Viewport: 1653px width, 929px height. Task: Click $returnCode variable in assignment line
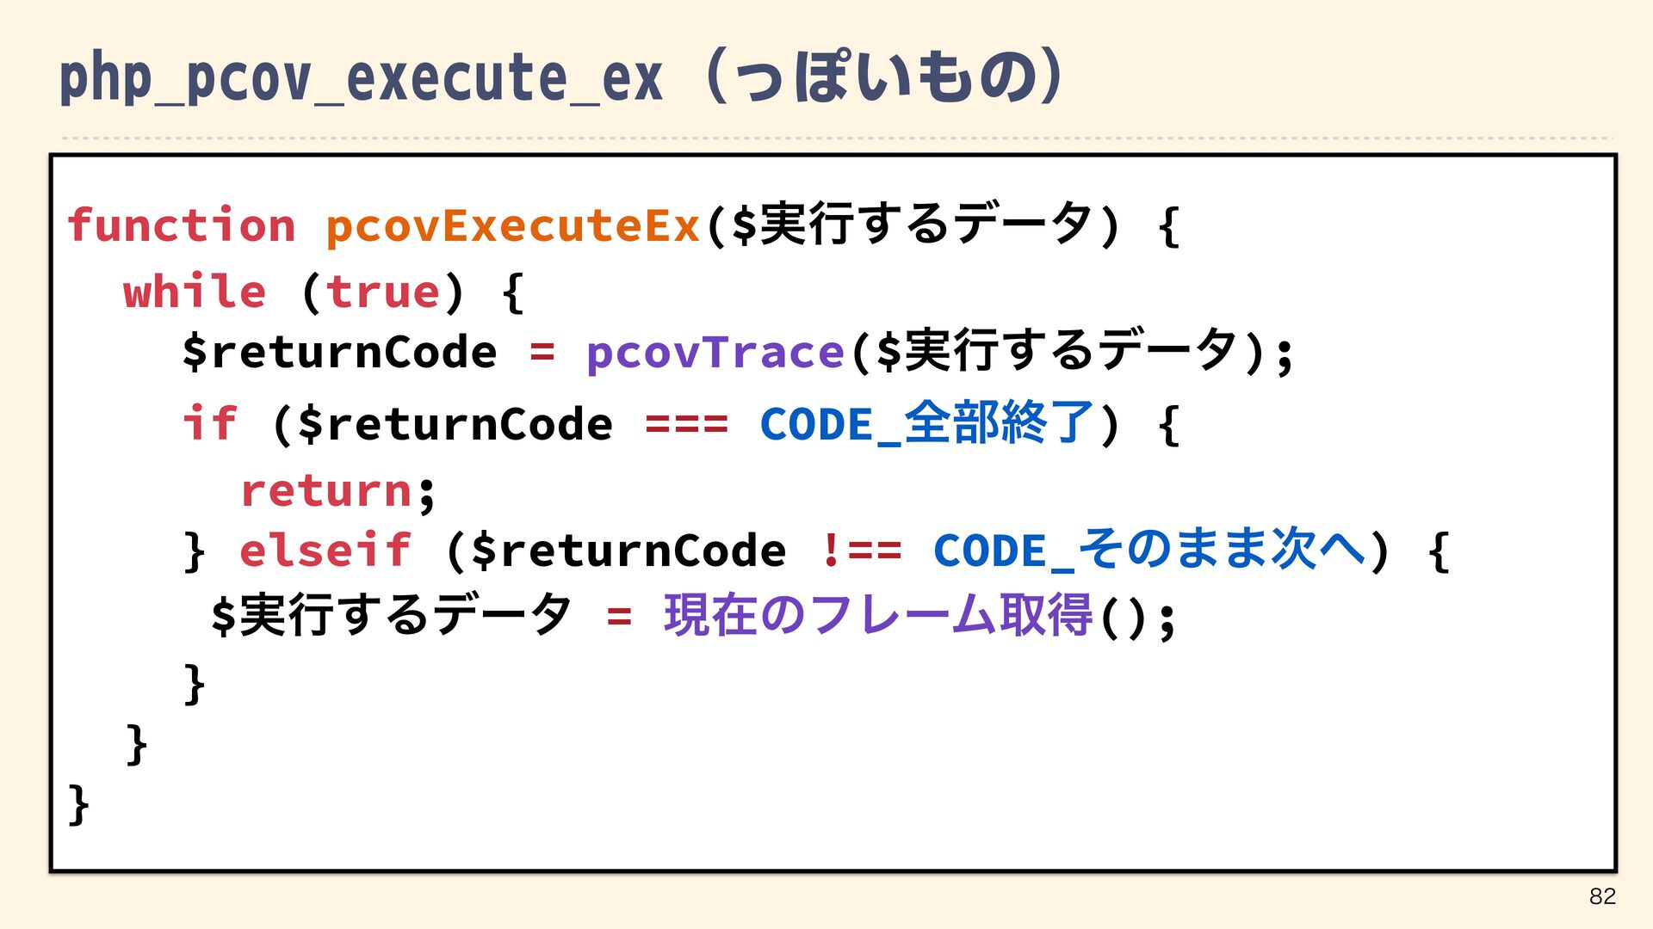pos(340,353)
